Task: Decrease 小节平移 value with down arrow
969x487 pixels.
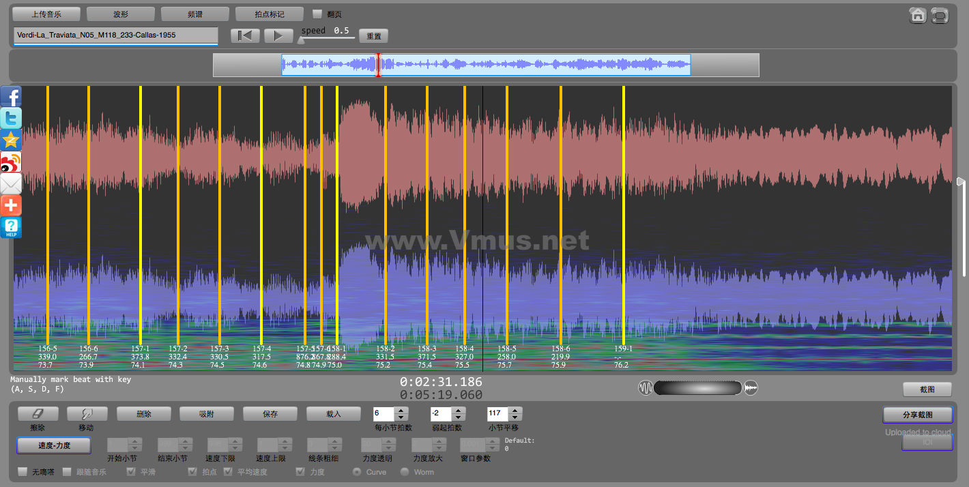Action: pyautogui.click(x=516, y=417)
